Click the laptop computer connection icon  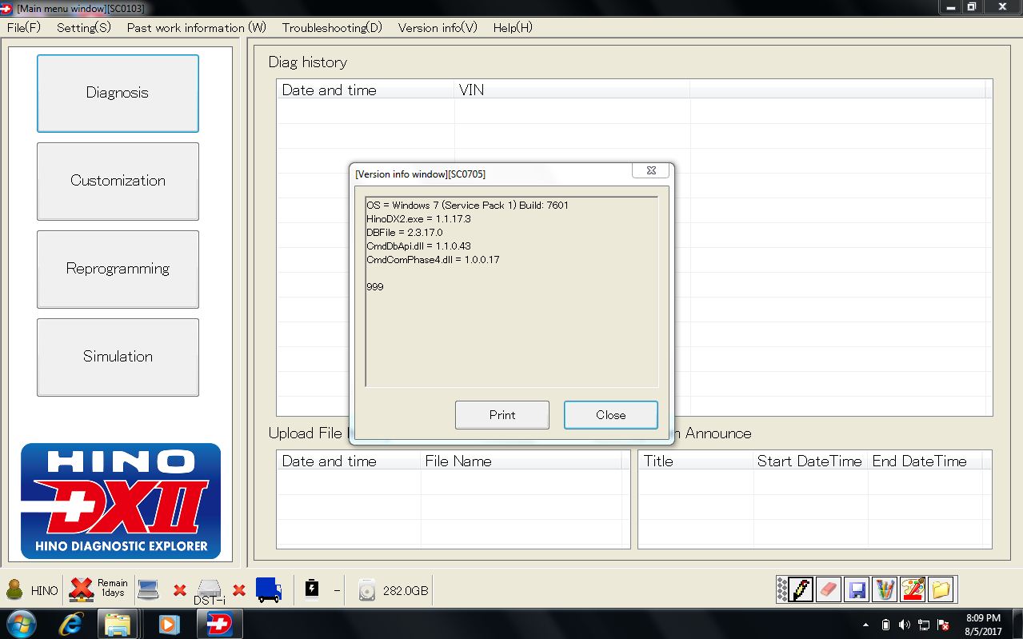pos(149,589)
